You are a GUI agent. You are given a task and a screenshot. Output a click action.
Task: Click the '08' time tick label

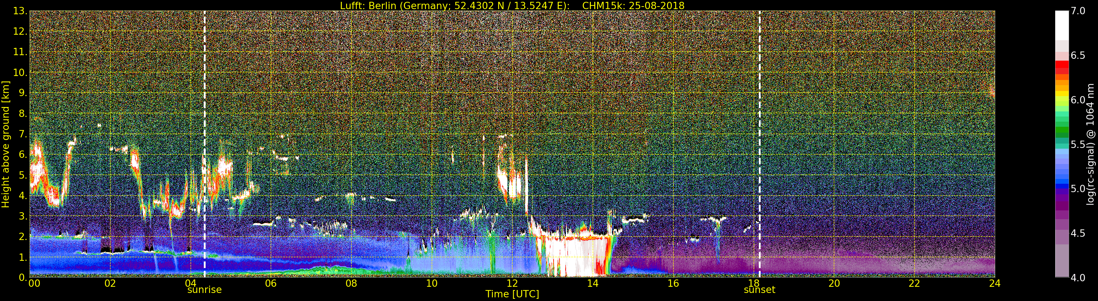coord(351,283)
